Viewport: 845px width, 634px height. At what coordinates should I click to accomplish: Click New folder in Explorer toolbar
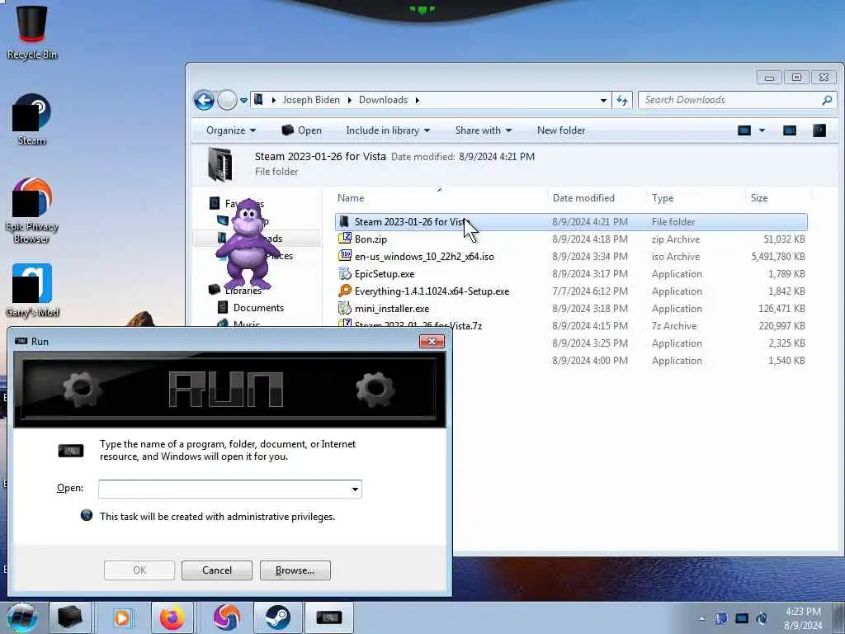click(561, 130)
